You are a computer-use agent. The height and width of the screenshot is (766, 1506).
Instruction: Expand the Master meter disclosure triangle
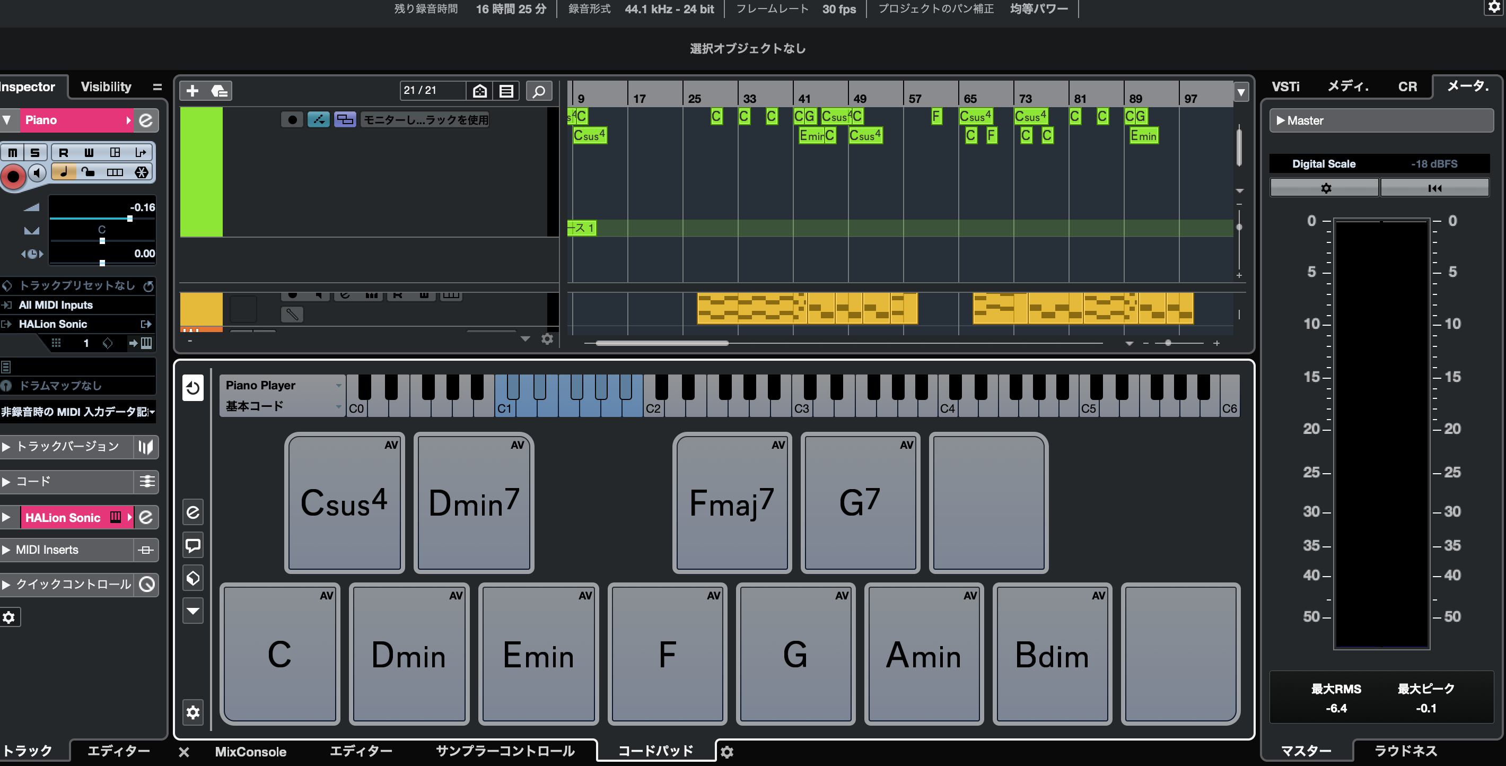click(1280, 120)
